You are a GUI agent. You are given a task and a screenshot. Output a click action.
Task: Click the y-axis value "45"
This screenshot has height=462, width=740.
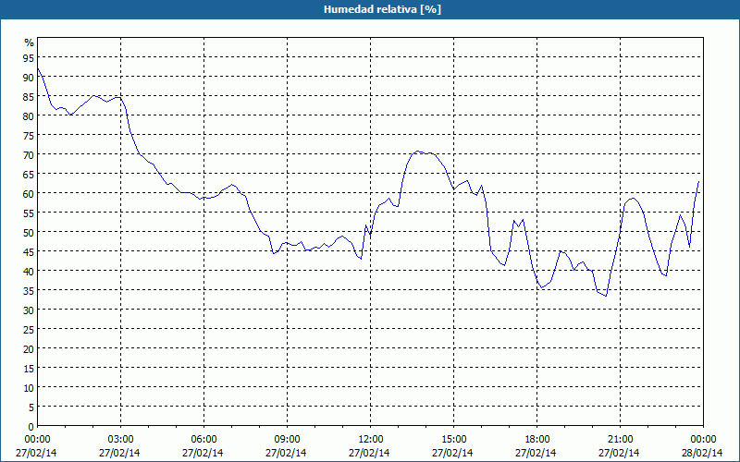tap(29, 251)
